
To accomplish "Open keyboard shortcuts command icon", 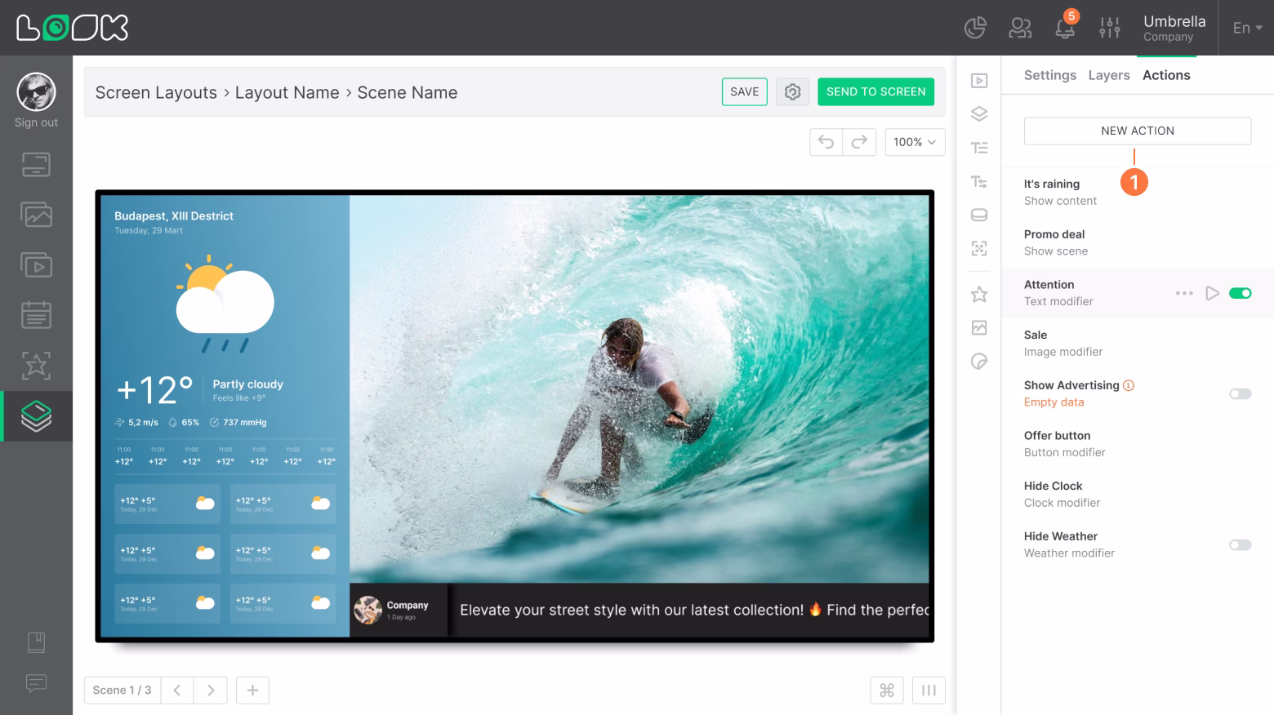I will pos(887,691).
